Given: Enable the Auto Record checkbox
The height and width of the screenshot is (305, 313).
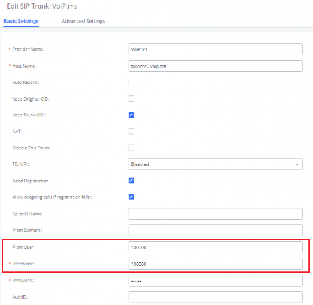Looking at the screenshot, I should tap(131, 82).
